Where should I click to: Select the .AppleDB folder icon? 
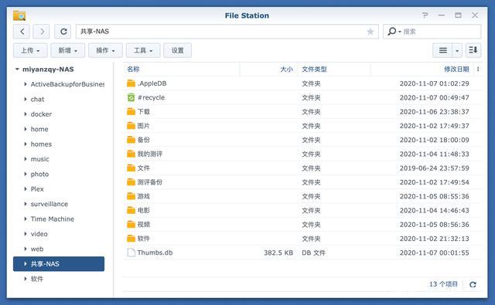pyautogui.click(x=131, y=83)
